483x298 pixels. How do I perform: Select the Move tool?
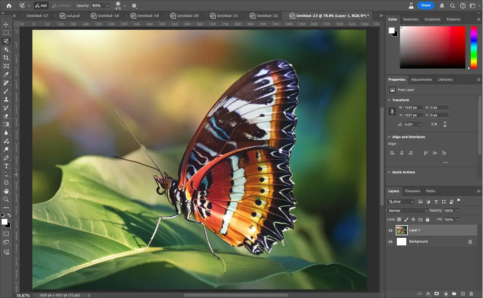6,24
